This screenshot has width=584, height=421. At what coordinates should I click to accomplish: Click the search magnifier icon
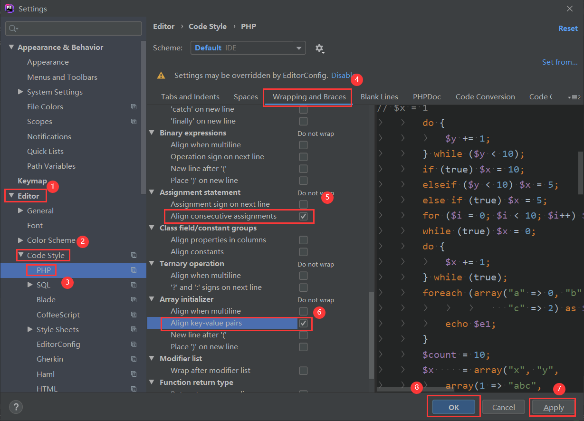pyautogui.click(x=13, y=29)
